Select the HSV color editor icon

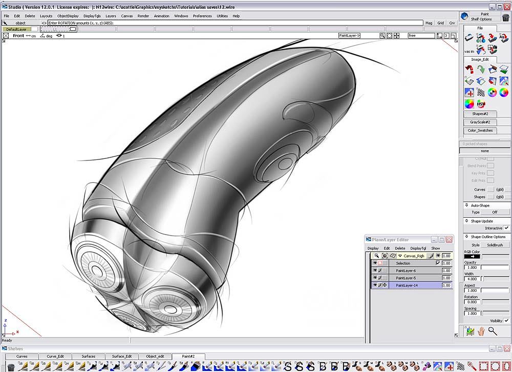pyautogui.click(x=481, y=104)
